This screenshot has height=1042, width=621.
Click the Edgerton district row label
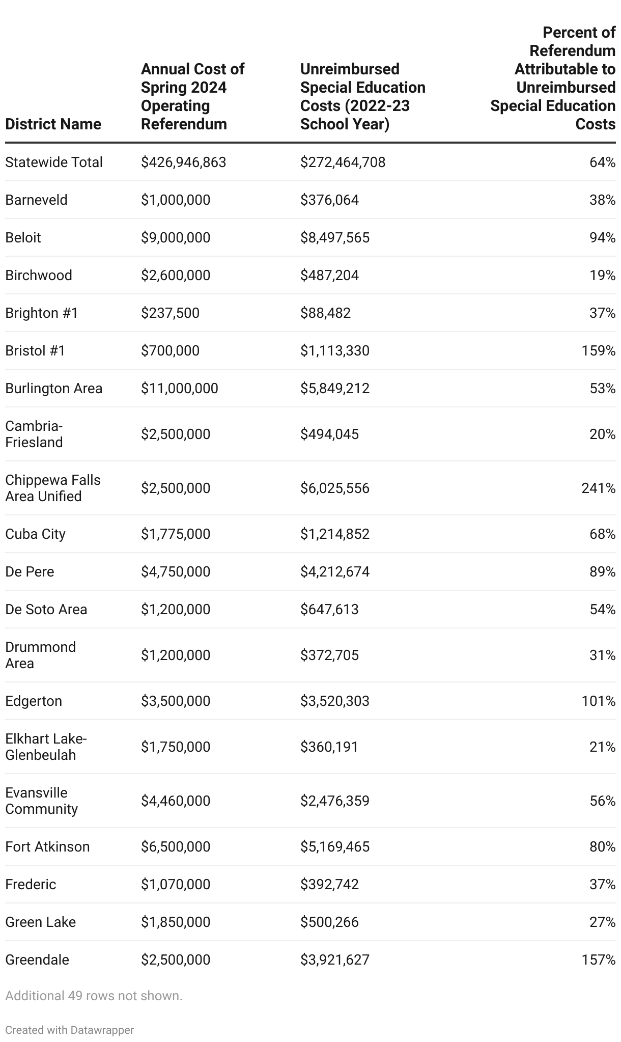coord(34,701)
